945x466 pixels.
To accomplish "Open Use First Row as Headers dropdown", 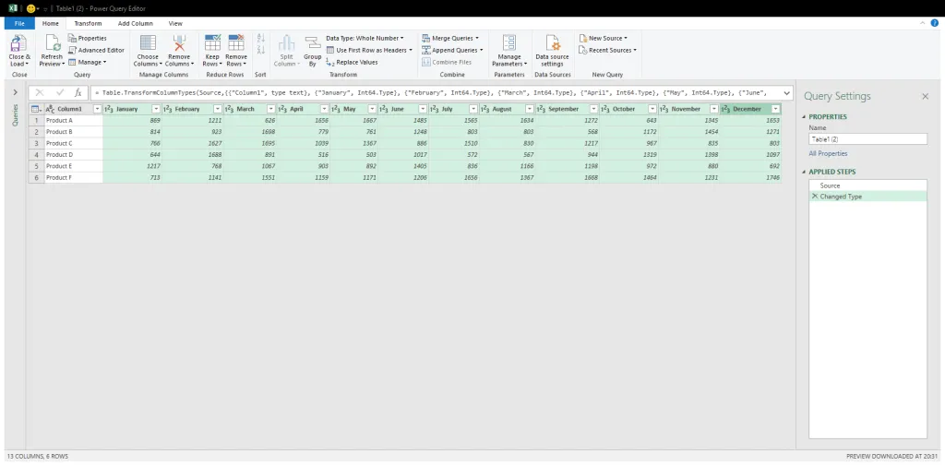I will click(369, 50).
